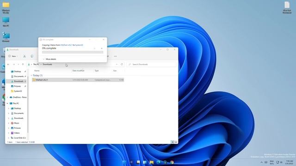Open the Windows Start menu
Viewport: 296px width, 166px height.
pyautogui.click(x=124, y=162)
